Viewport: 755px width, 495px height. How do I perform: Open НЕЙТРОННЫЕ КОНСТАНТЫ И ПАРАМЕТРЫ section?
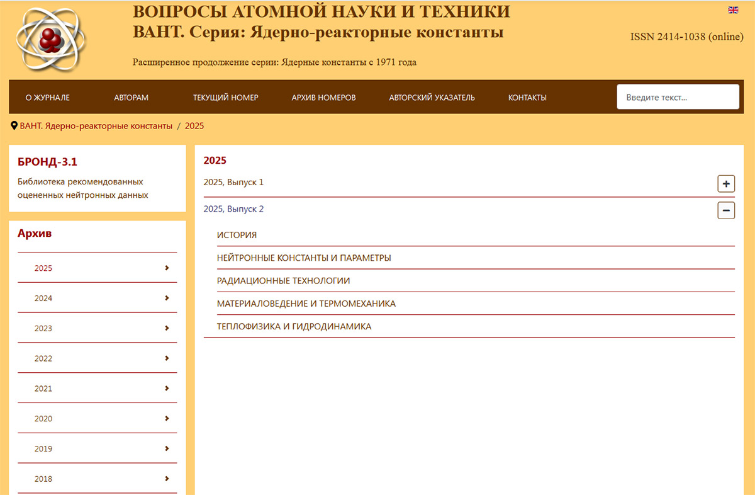coord(304,258)
